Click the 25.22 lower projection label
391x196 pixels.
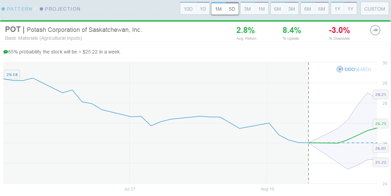pyautogui.click(x=380, y=162)
